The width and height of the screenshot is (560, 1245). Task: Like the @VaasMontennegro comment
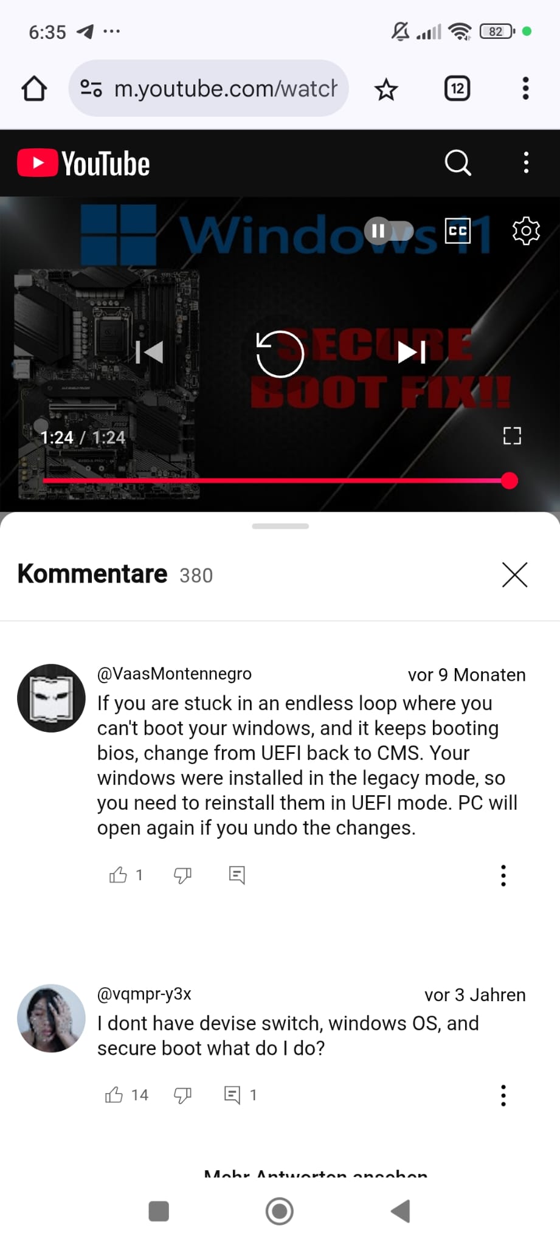click(118, 875)
